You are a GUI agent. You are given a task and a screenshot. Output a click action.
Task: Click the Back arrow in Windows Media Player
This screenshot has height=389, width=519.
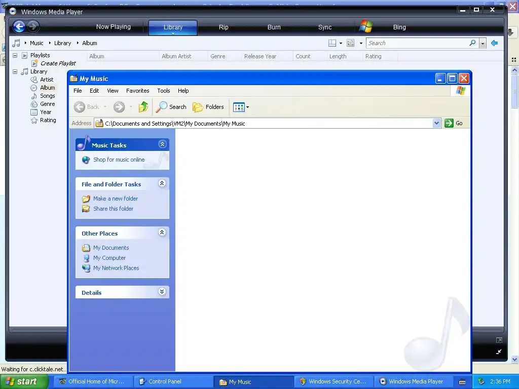(x=19, y=26)
